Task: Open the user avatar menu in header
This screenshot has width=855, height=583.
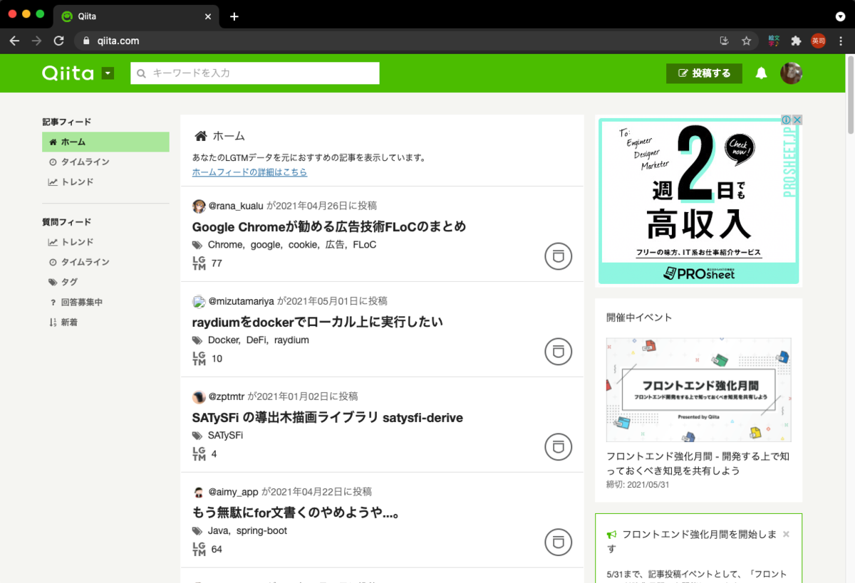Action: click(792, 73)
